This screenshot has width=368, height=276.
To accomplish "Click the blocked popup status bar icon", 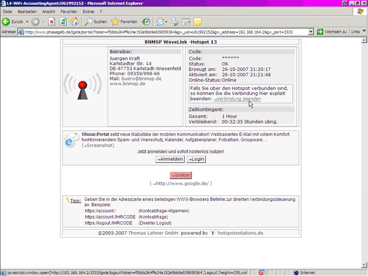I will [261, 273].
